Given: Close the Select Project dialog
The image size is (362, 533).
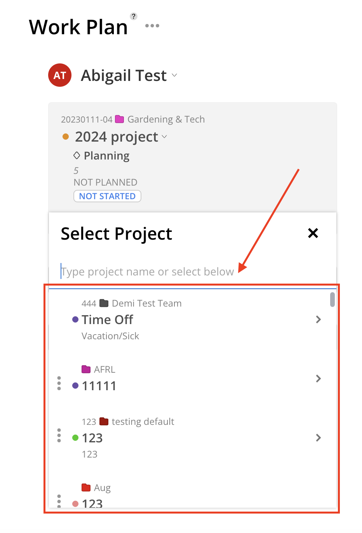Looking at the screenshot, I should click(x=313, y=233).
